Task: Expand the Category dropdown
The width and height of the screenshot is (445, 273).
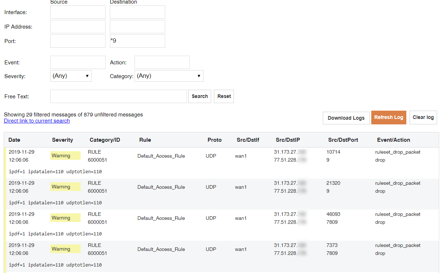Action: tap(169, 76)
